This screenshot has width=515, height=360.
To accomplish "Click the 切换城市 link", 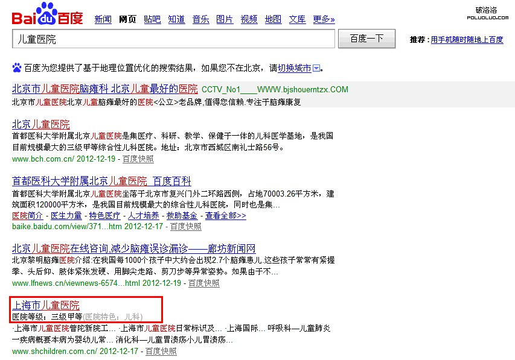I will click(x=294, y=68).
